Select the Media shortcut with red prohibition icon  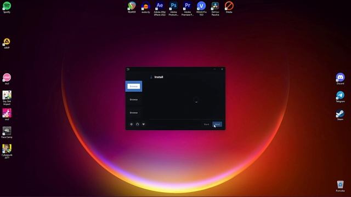(229, 7)
